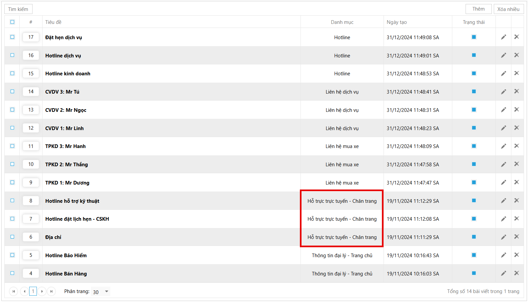Open the 'Tìm kiếm' search button
Screen dimensions: 528x302
(x=18, y=9)
